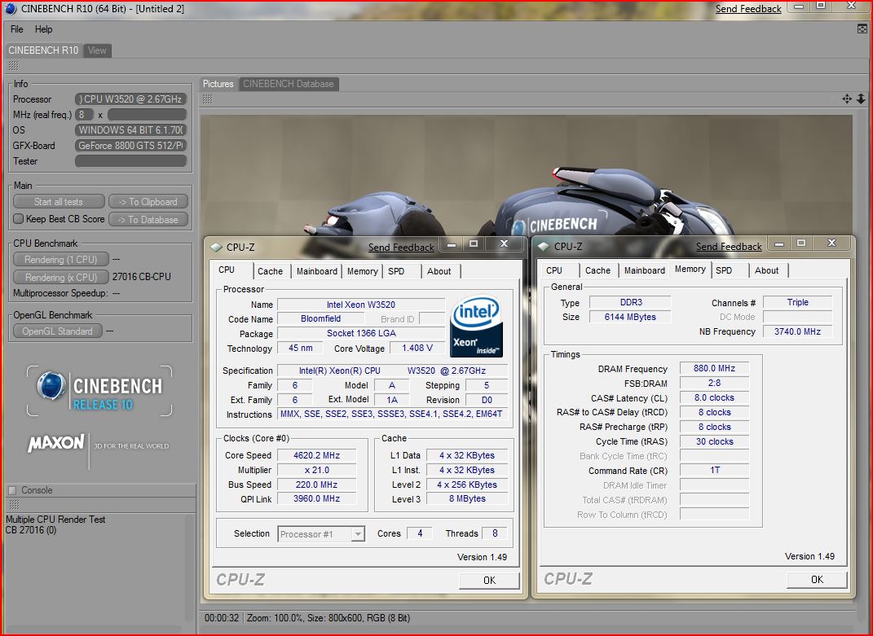Click the move arrows icon in Pictures panel

coord(847,99)
